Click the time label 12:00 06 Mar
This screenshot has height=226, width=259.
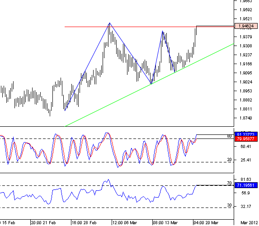125,223
